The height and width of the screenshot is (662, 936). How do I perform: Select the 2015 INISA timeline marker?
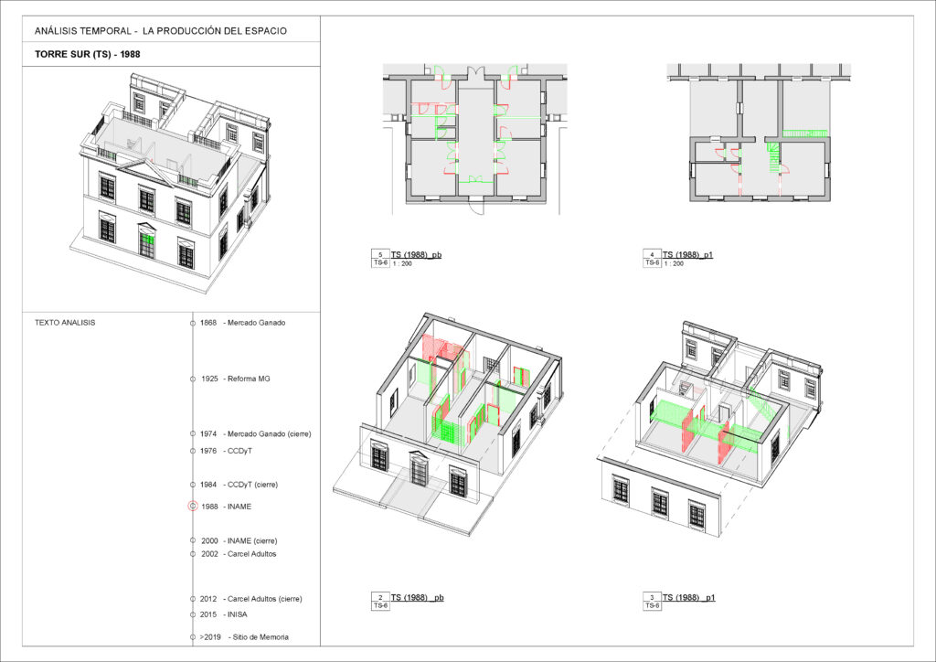tap(193, 614)
